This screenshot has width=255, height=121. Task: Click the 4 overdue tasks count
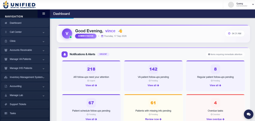215,103
